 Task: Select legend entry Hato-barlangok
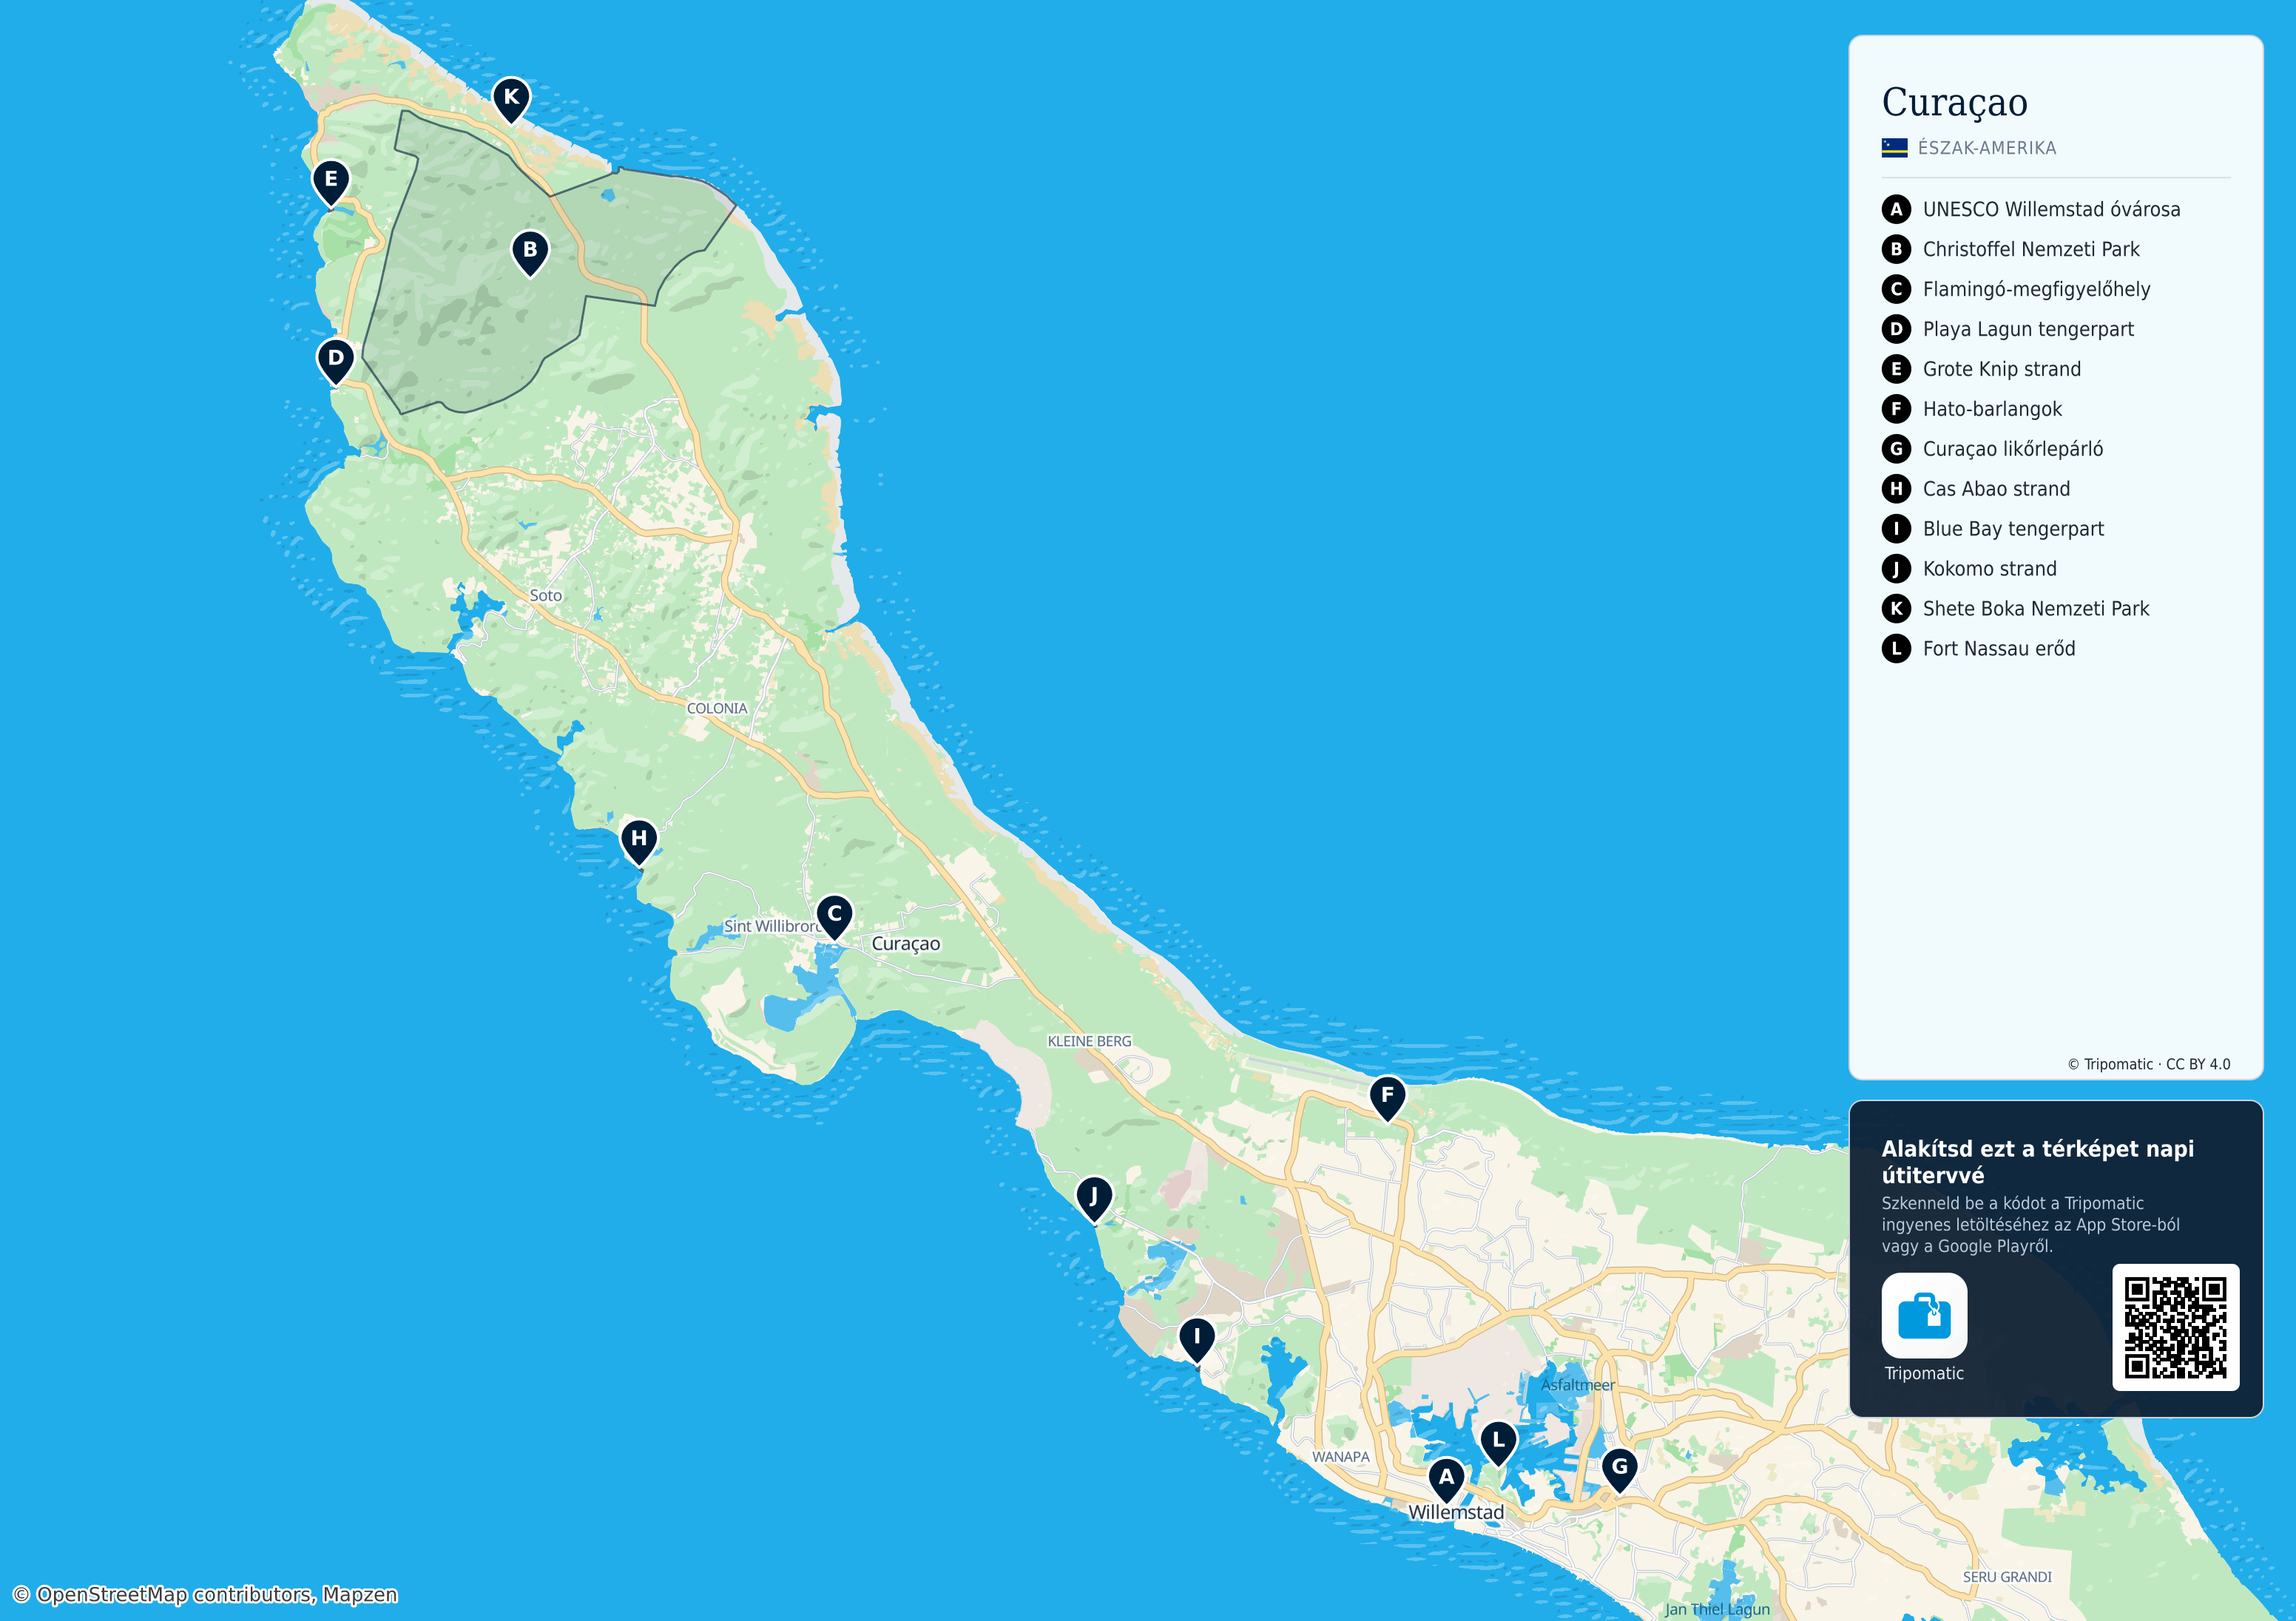tap(1972, 409)
